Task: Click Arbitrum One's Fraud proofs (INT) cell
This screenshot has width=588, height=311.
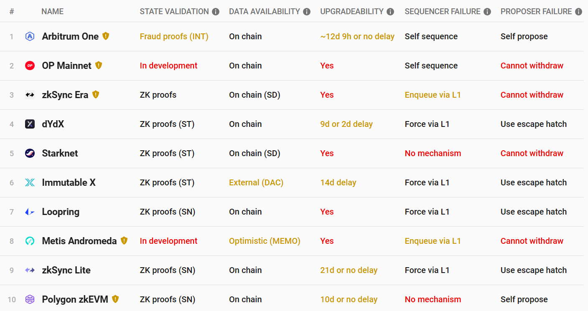Action: point(174,36)
